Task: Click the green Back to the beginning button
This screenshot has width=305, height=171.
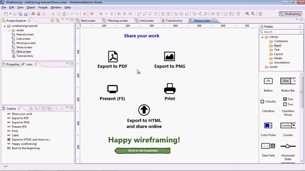Action: coord(143,151)
